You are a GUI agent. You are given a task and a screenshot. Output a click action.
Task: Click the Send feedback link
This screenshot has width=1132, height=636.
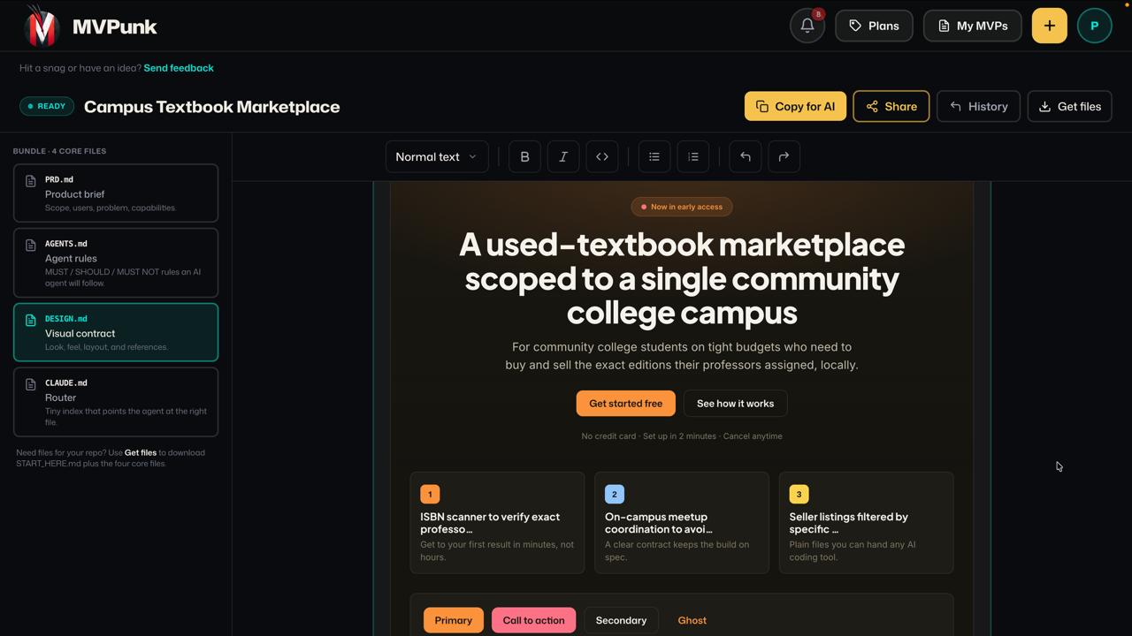pyautogui.click(x=179, y=68)
